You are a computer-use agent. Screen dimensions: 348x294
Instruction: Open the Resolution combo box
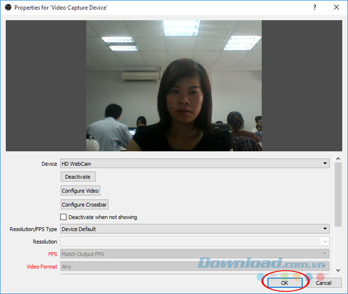pos(195,241)
